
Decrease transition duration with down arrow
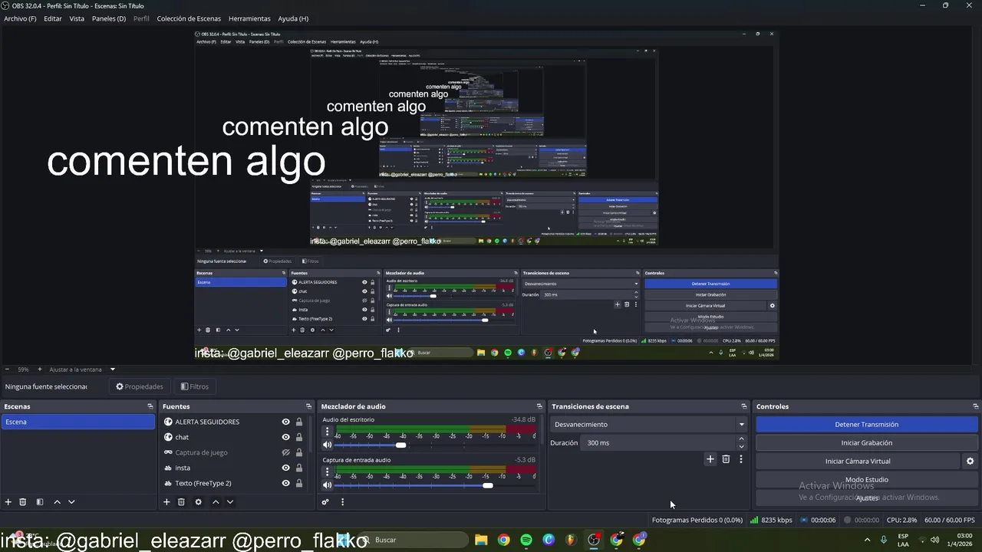741,446
